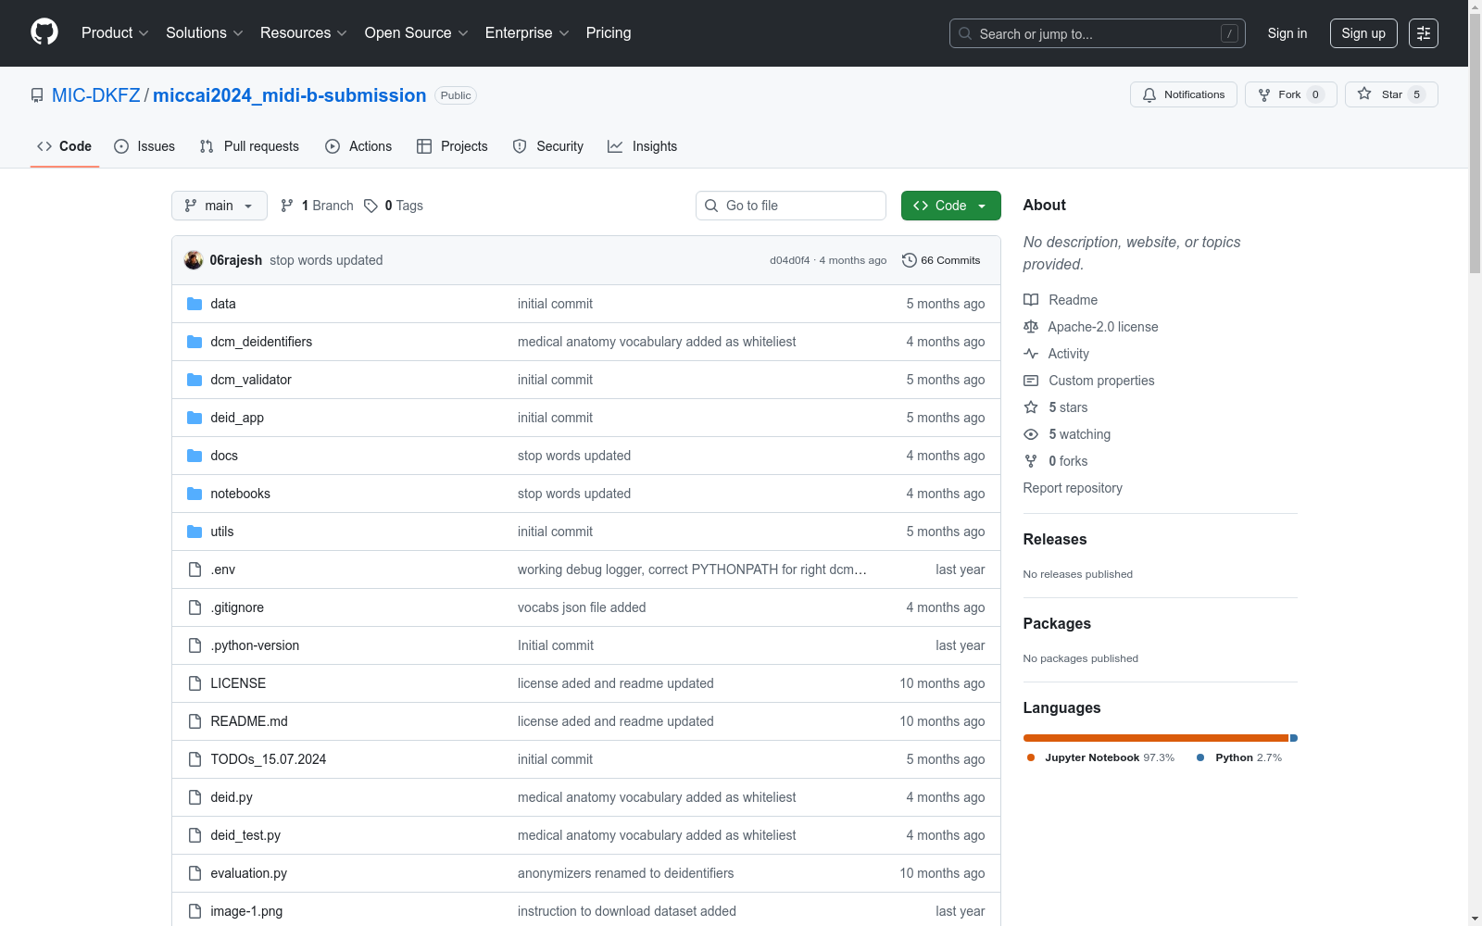This screenshot has width=1482, height=926.
Task: Click the fork icon beside 0 forks
Action: [1031, 461]
